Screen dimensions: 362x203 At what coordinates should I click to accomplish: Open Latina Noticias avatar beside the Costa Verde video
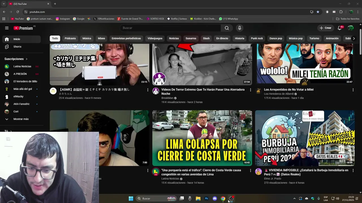(x=156, y=172)
